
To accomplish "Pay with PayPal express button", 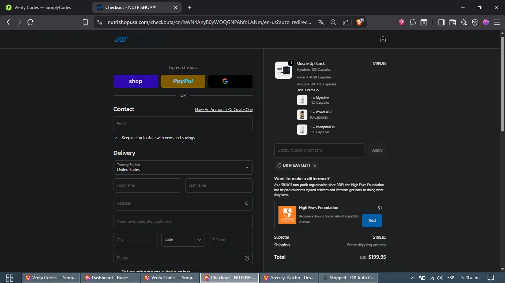I will [183, 81].
